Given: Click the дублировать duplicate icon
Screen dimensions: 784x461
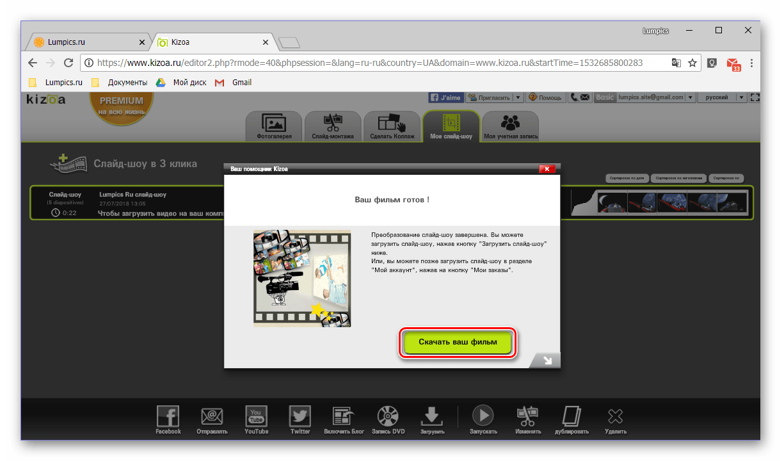Looking at the screenshot, I should click(571, 417).
